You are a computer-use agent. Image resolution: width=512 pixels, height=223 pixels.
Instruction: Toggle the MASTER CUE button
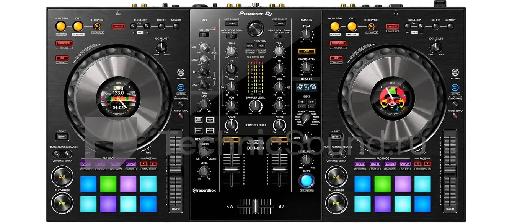(x=307, y=51)
